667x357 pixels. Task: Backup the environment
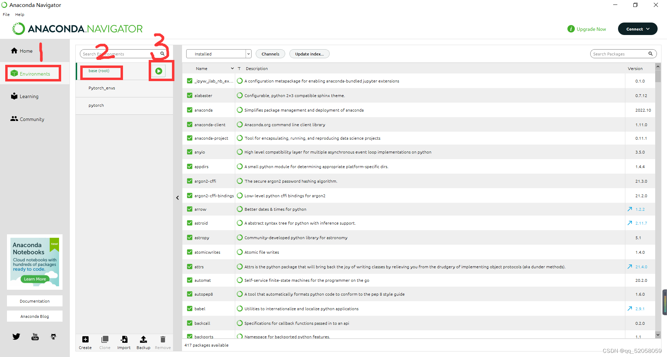(143, 342)
